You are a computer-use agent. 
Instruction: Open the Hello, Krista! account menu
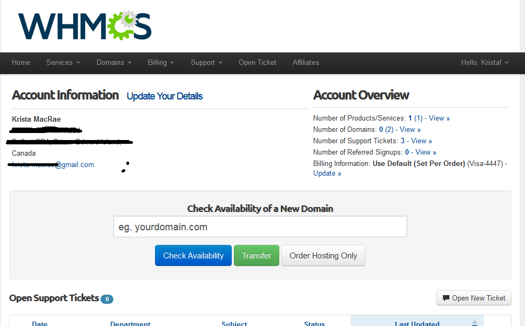[x=484, y=63]
